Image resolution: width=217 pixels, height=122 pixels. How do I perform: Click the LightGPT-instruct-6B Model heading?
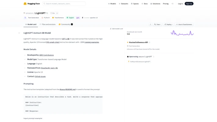click(x=37, y=33)
